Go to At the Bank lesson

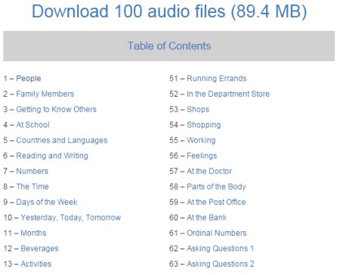pyautogui.click(x=207, y=218)
